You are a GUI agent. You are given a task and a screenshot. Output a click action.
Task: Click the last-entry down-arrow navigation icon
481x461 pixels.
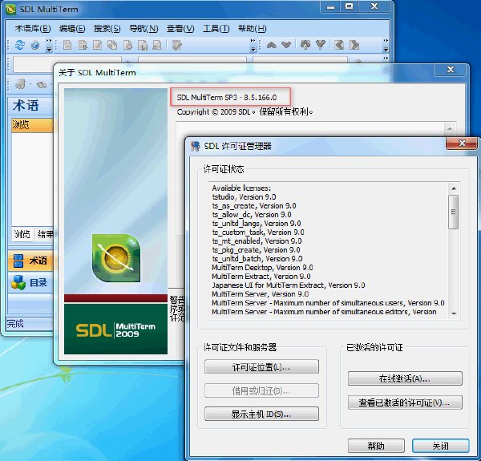[x=321, y=45]
